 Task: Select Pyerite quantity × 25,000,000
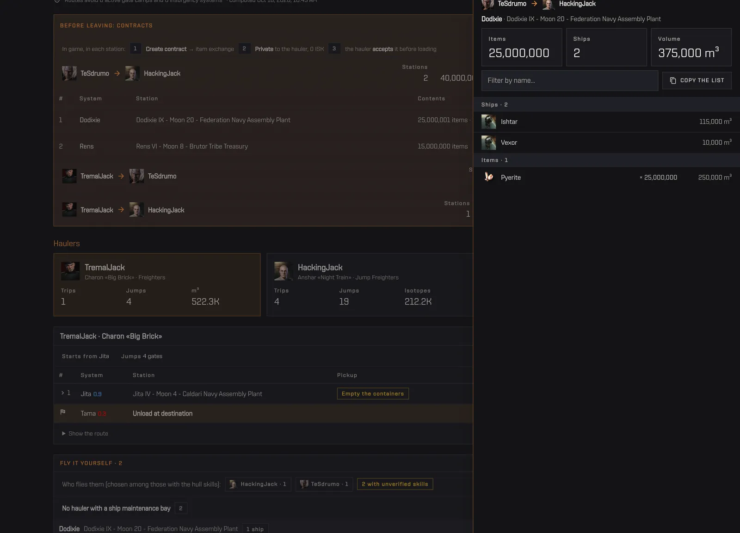pos(658,178)
